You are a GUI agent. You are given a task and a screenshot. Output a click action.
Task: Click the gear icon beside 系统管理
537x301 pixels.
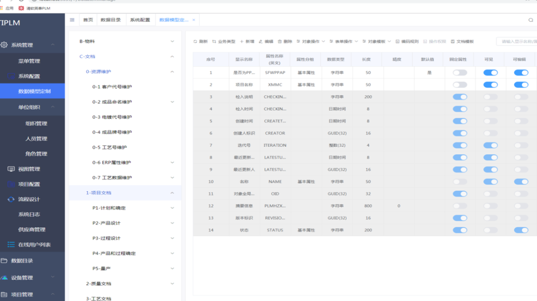pos(4,45)
